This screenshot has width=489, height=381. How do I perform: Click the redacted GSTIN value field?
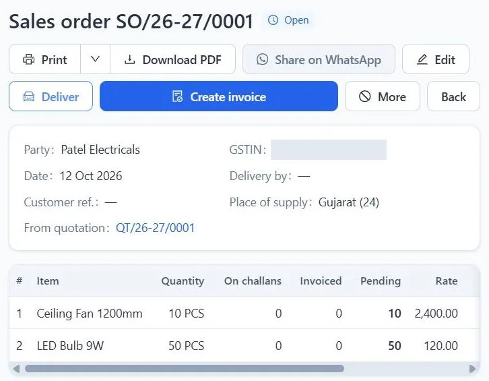(329, 150)
